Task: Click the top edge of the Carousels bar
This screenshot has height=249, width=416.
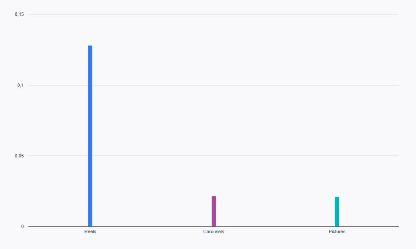Action: tap(214, 197)
